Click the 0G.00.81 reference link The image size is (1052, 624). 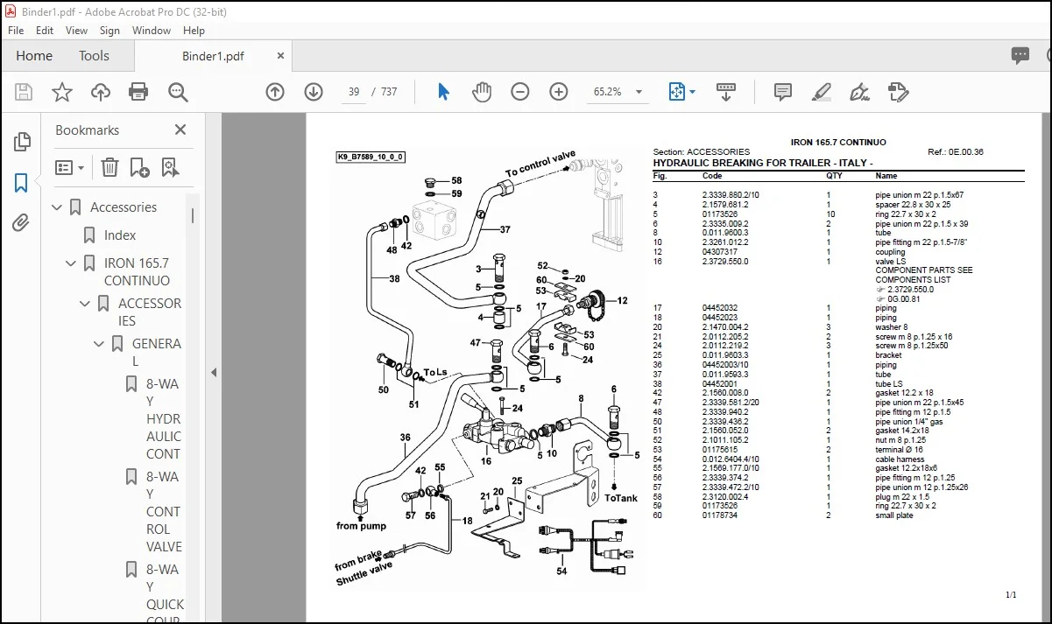[903, 298]
